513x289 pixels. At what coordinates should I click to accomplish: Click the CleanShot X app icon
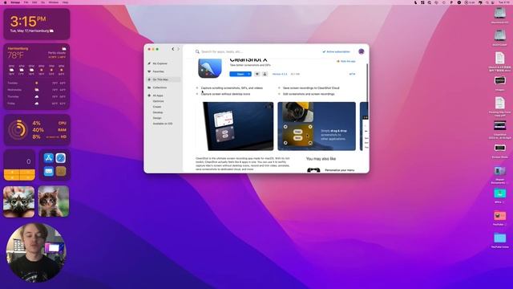(x=210, y=68)
